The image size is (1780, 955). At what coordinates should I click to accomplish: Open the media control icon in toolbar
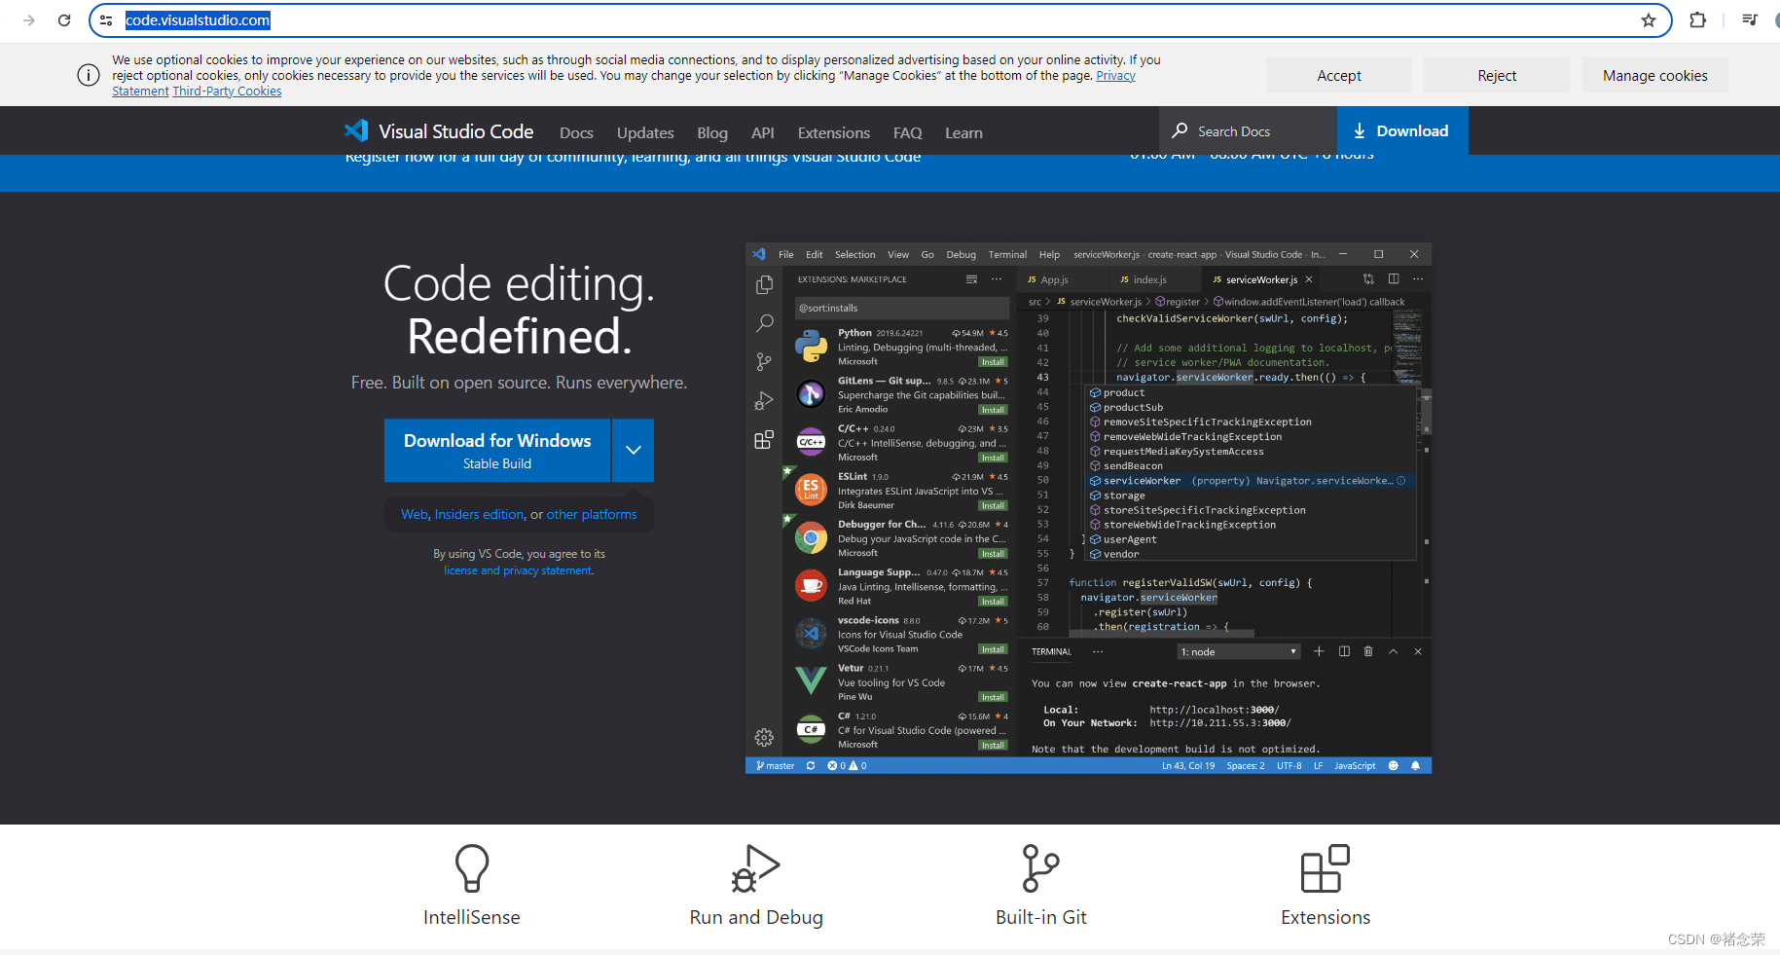click(1750, 20)
